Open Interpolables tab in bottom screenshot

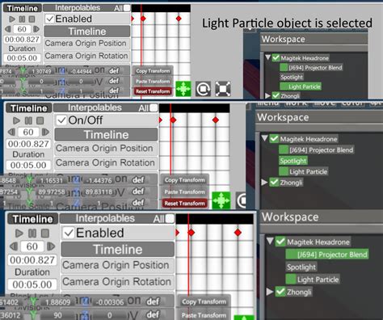click(x=105, y=218)
